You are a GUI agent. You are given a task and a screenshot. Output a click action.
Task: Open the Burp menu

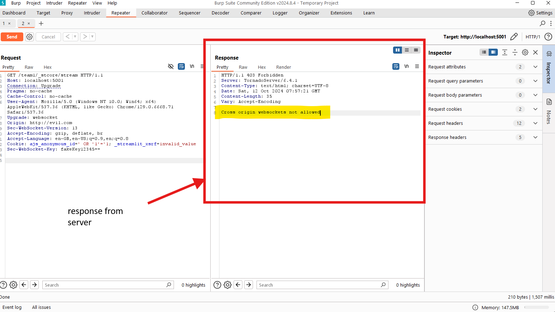(16, 3)
